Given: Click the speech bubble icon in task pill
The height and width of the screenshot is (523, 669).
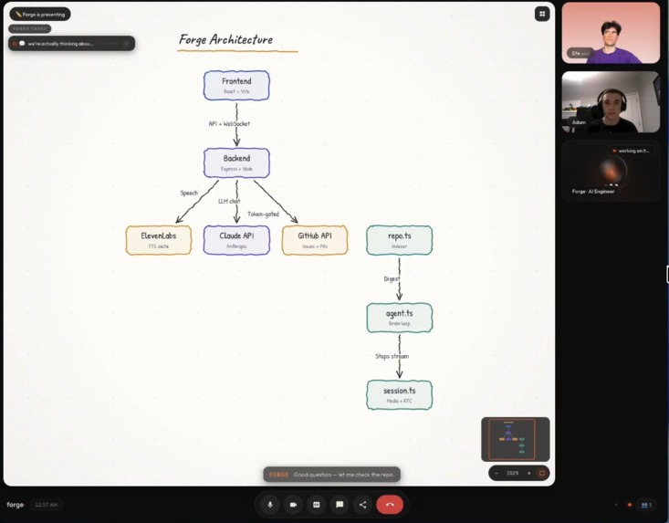Looking at the screenshot, I should click(22, 44).
